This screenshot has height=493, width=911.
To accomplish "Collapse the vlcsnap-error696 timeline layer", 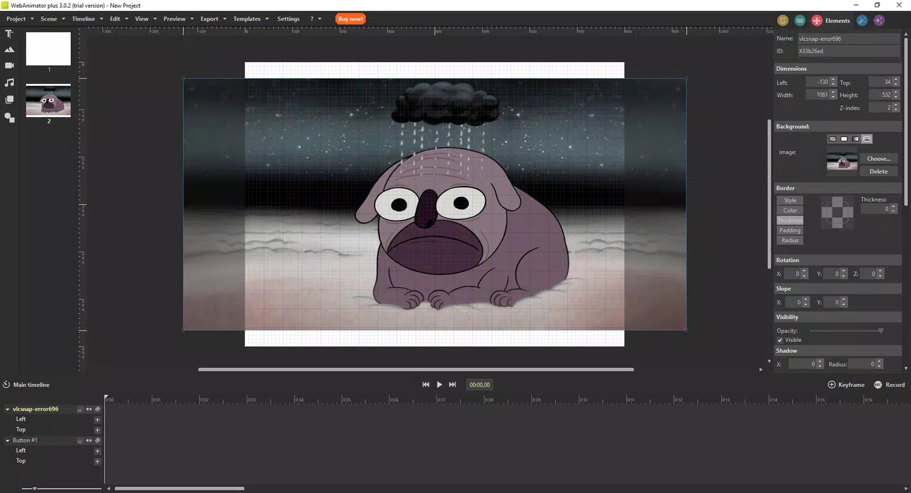I will pyautogui.click(x=7, y=409).
